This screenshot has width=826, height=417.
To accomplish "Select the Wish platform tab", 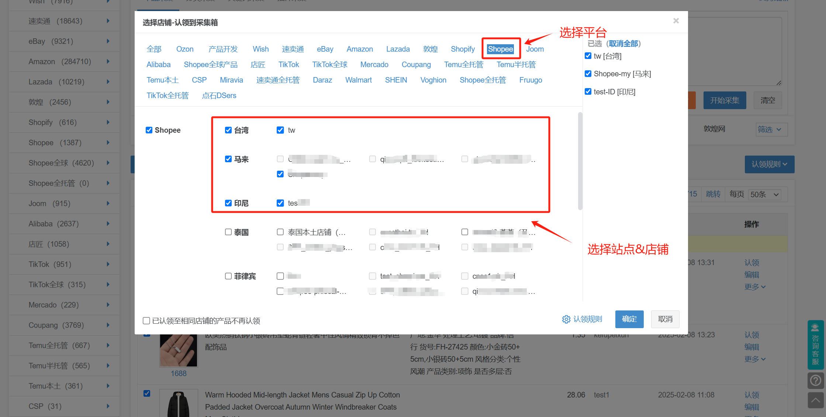I will click(261, 49).
